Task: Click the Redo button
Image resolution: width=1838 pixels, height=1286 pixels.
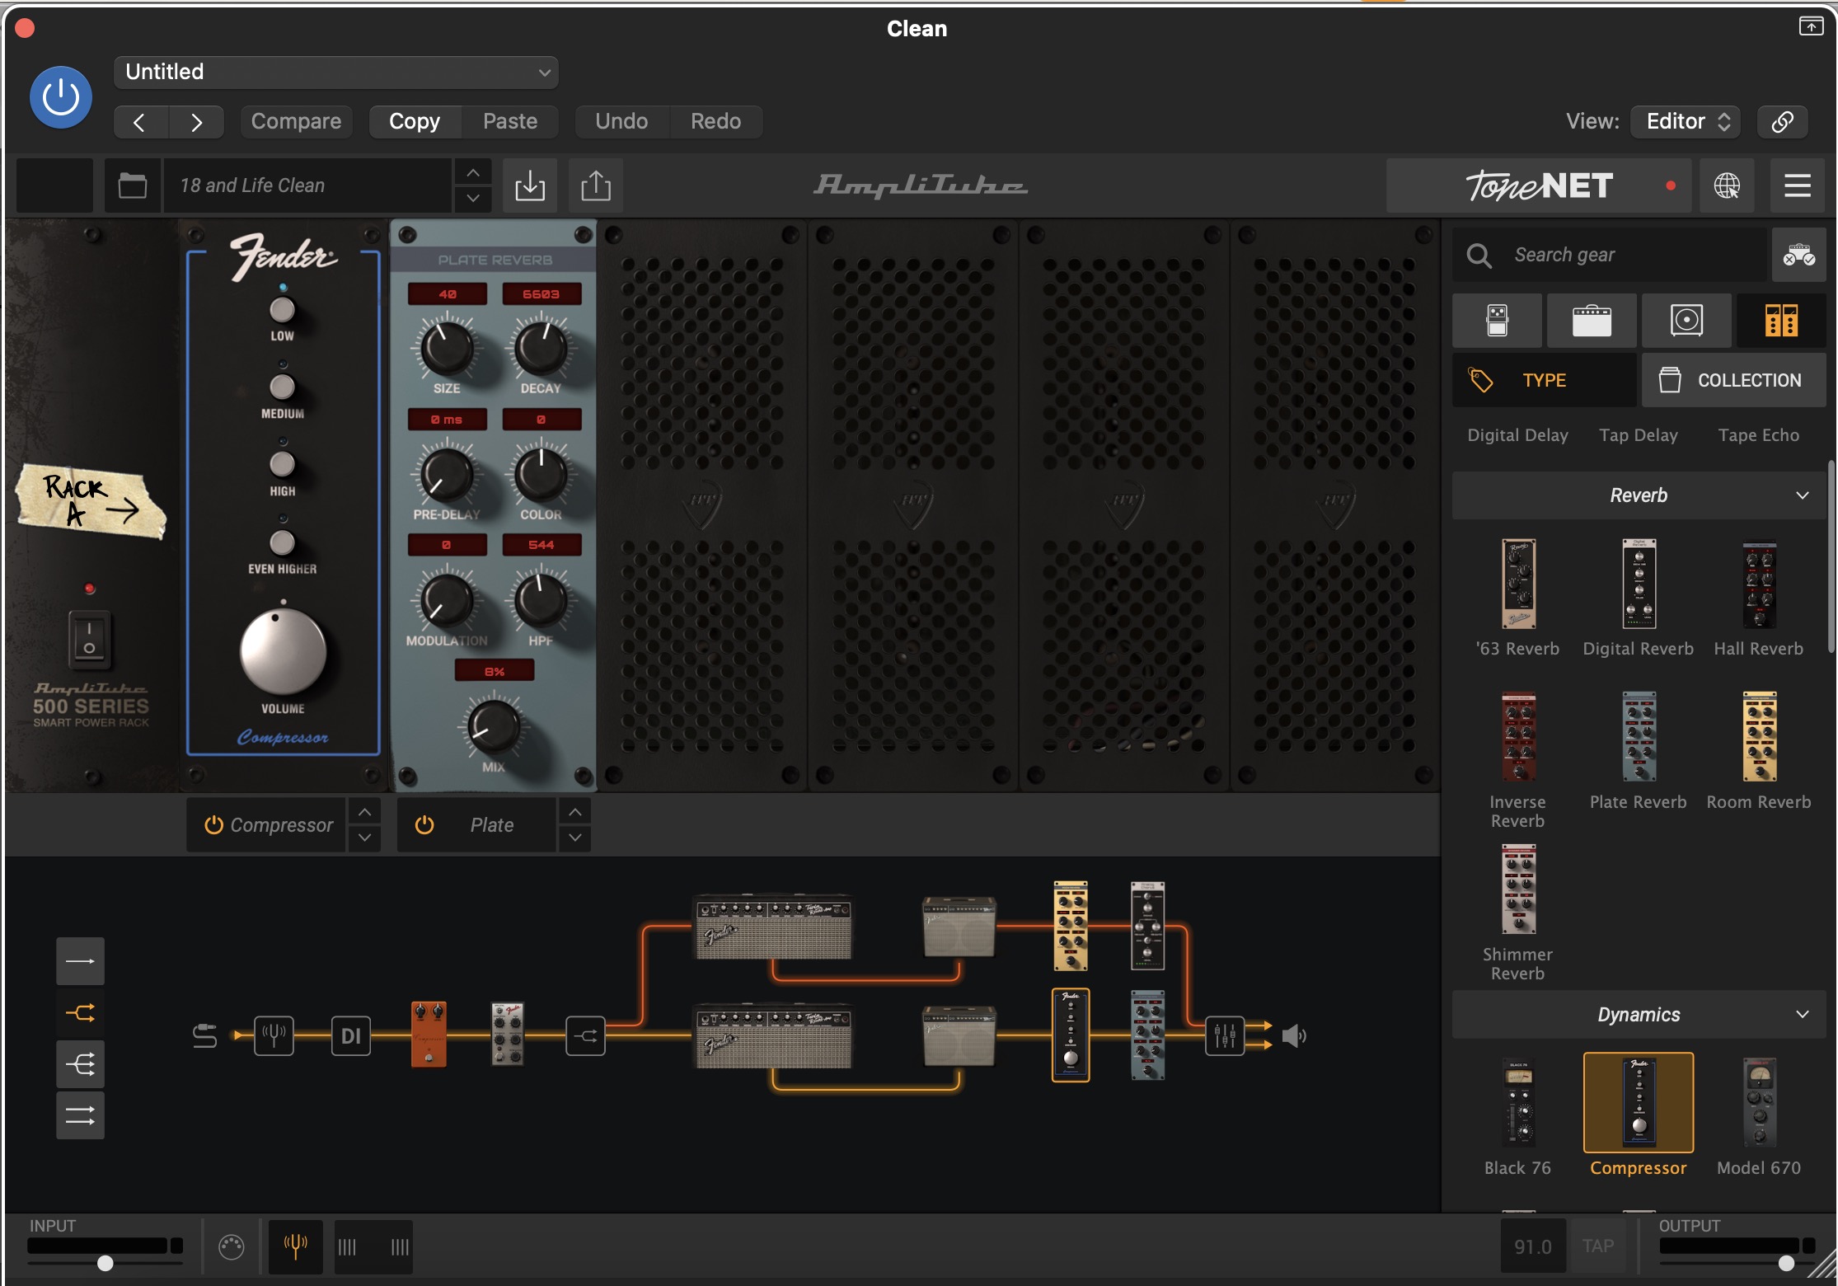Action: (715, 121)
